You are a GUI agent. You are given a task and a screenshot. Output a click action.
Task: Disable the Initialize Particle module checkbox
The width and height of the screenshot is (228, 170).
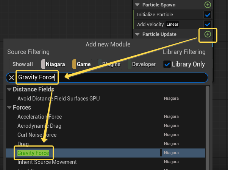coord(207,15)
